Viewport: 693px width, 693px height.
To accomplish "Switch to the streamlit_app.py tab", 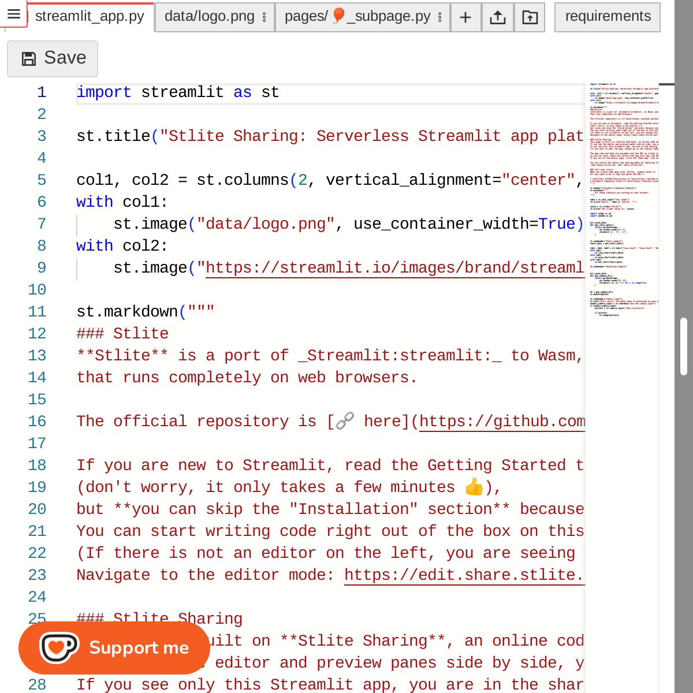I will point(90,16).
